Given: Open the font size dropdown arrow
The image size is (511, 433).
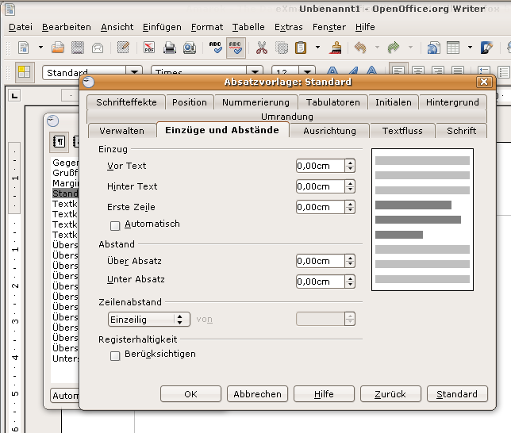Looking at the screenshot, I should point(306,71).
